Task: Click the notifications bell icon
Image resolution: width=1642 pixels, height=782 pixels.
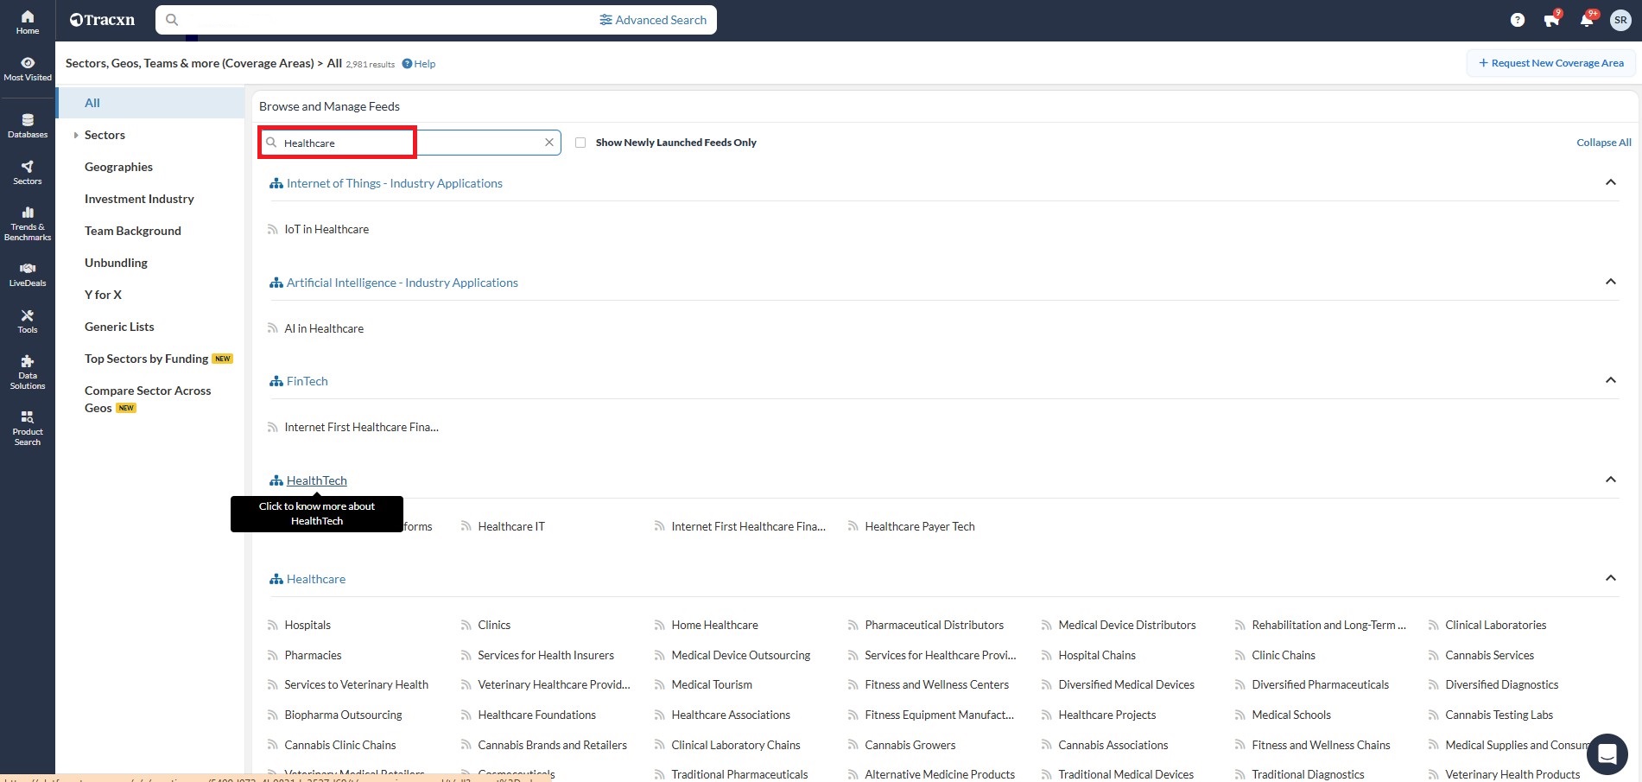Action: (x=1586, y=20)
